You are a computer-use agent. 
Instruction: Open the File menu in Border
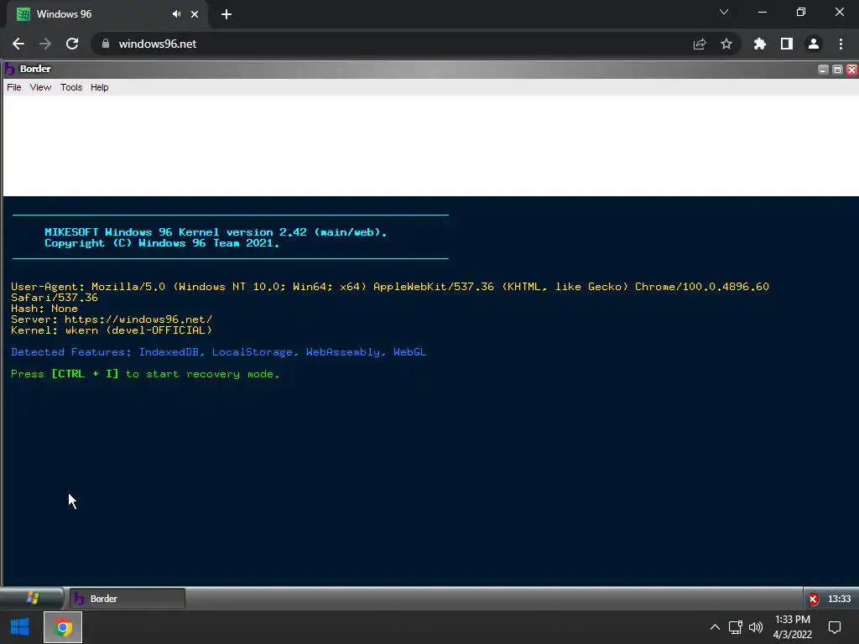(13, 87)
